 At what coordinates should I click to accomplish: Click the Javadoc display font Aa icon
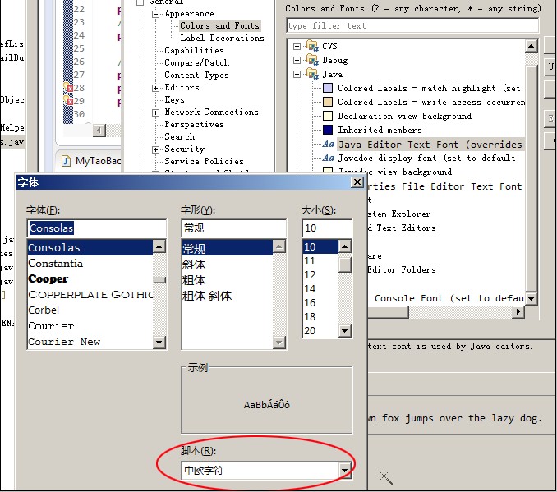pos(328,159)
